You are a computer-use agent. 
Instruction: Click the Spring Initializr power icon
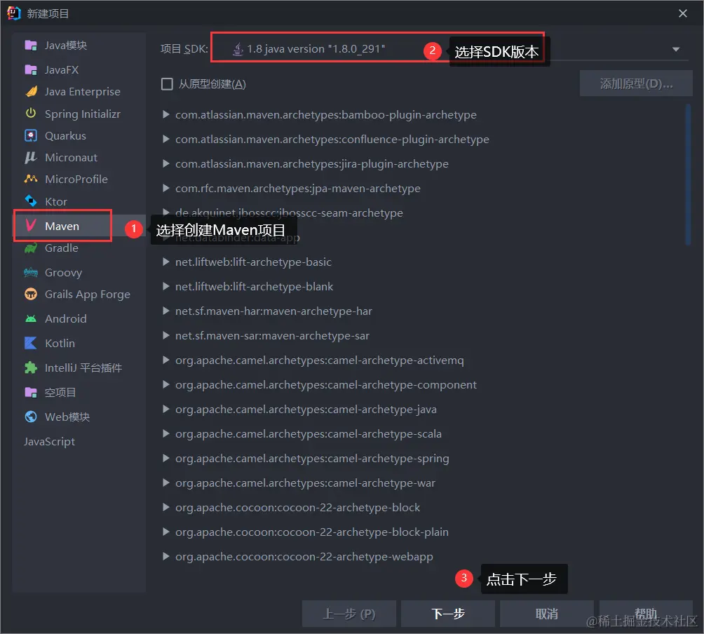[x=31, y=113]
